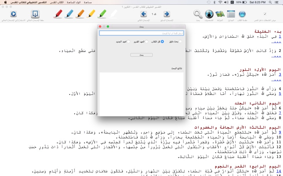Play audio of the current chapter
The width and height of the screenshot is (283, 176).
(x=13, y=14)
